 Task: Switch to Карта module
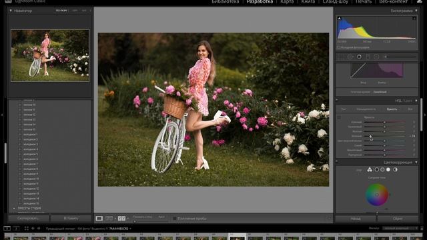(x=287, y=1)
